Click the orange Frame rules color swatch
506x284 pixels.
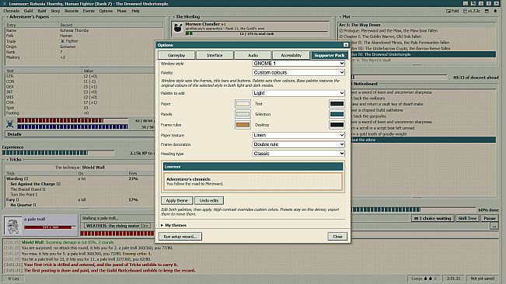click(243, 125)
